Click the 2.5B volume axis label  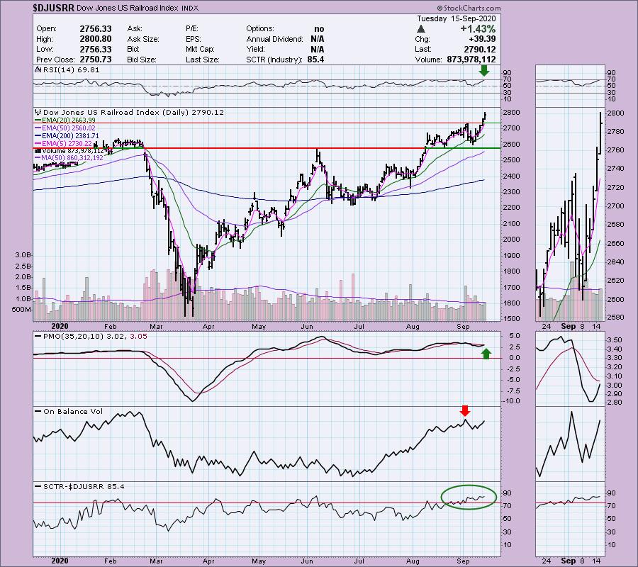(x=23, y=266)
